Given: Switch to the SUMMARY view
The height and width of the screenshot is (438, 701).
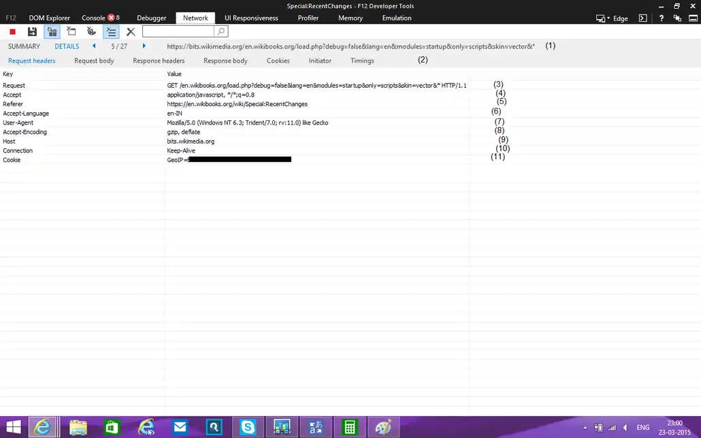Looking at the screenshot, I should [x=24, y=46].
